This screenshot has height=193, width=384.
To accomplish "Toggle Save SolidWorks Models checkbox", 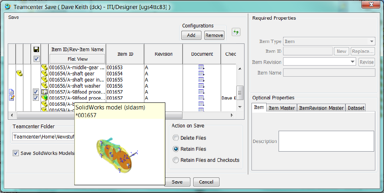I will tap(16, 153).
